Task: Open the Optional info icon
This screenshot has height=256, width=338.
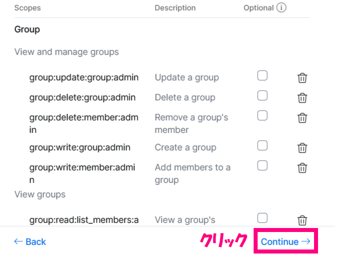Action: [281, 8]
